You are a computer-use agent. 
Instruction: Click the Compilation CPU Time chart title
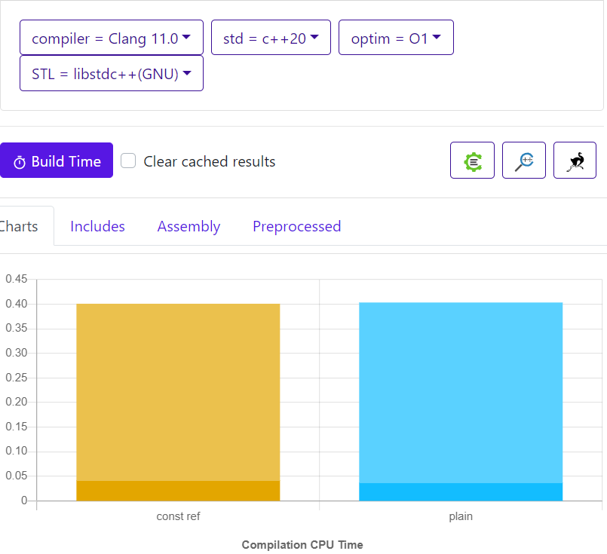302,545
